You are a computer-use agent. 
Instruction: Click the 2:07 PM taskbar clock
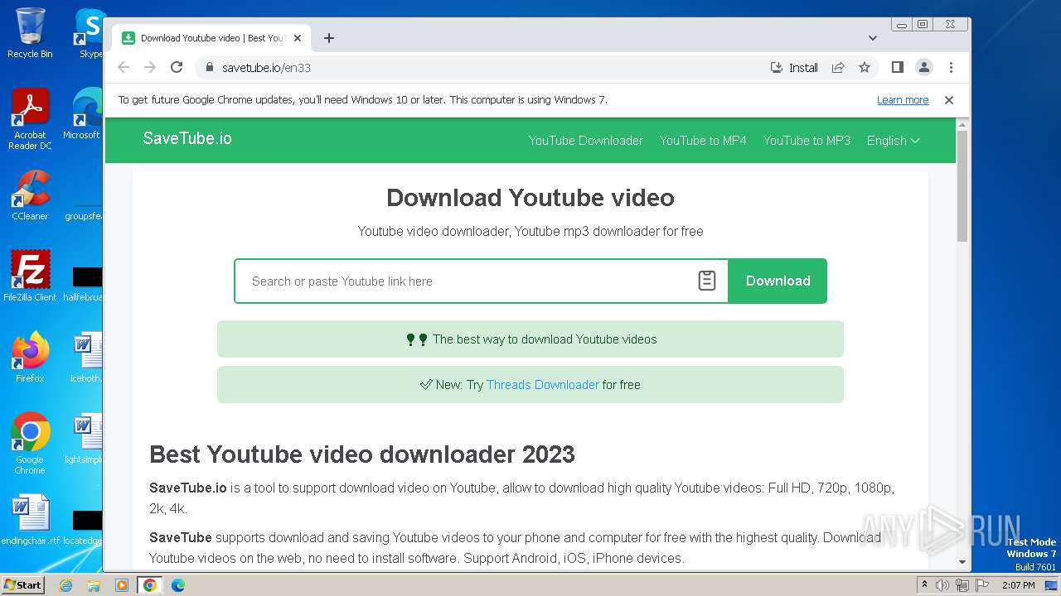(x=1019, y=585)
